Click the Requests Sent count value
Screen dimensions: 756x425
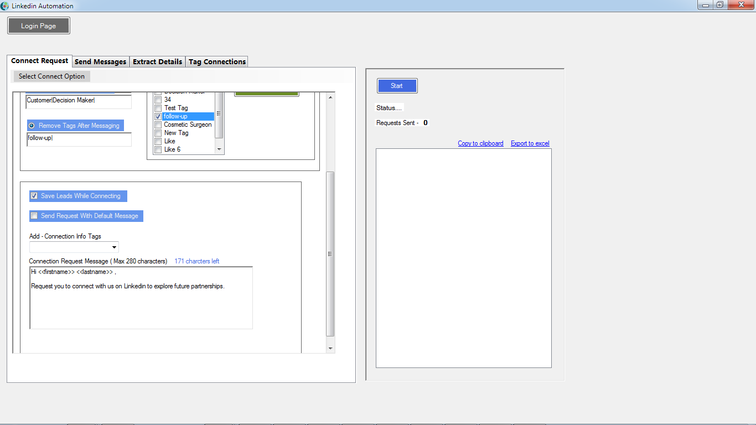426,123
